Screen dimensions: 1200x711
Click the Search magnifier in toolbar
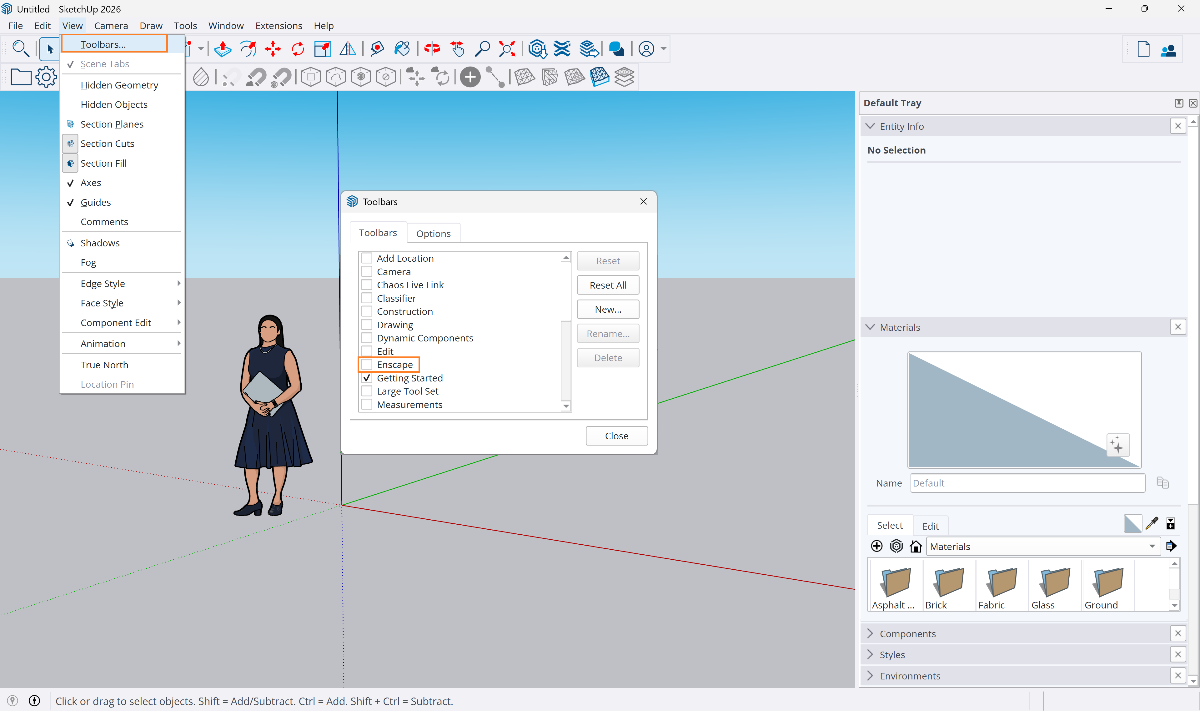click(x=21, y=49)
